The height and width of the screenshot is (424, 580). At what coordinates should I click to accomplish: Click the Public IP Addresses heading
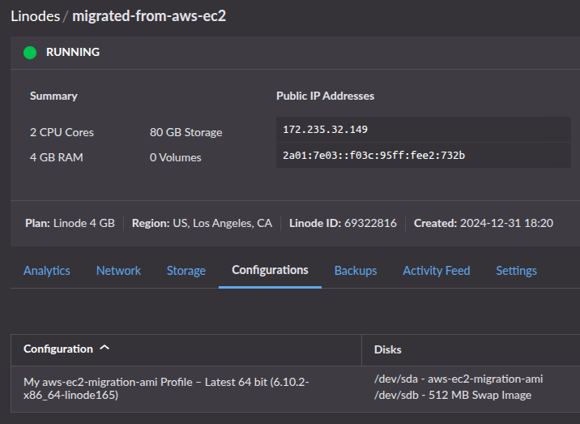pyautogui.click(x=325, y=96)
